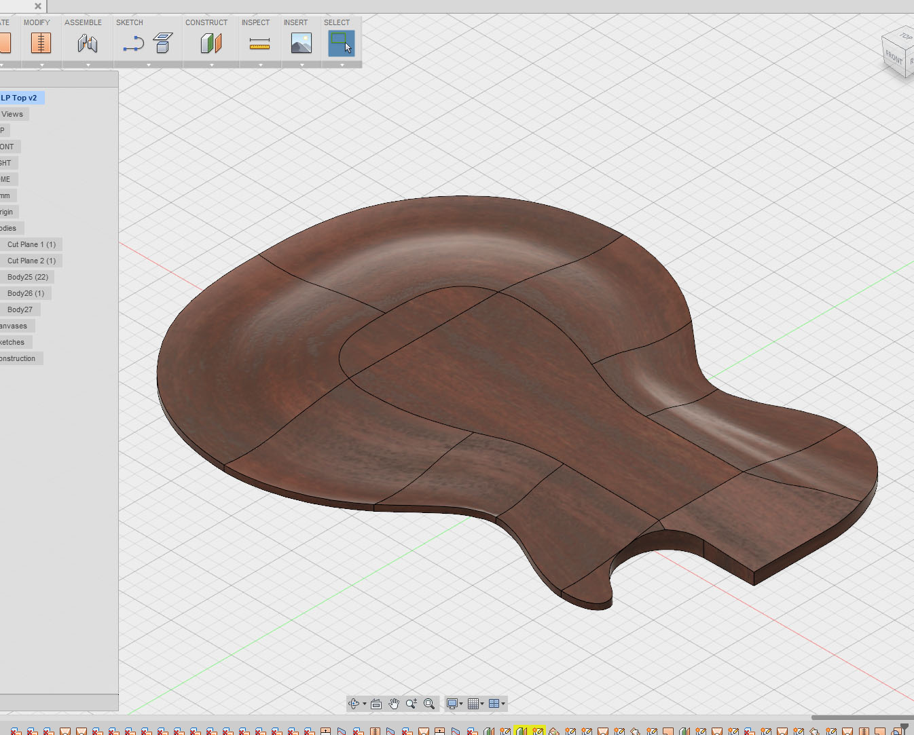The height and width of the screenshot is (735, 914).
Task: Click the Orbit tool in navigation bar
Action: coord(353,704)
